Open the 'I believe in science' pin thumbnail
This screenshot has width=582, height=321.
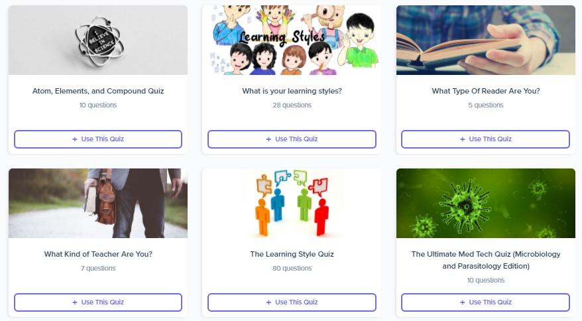(x=98, y=40)
